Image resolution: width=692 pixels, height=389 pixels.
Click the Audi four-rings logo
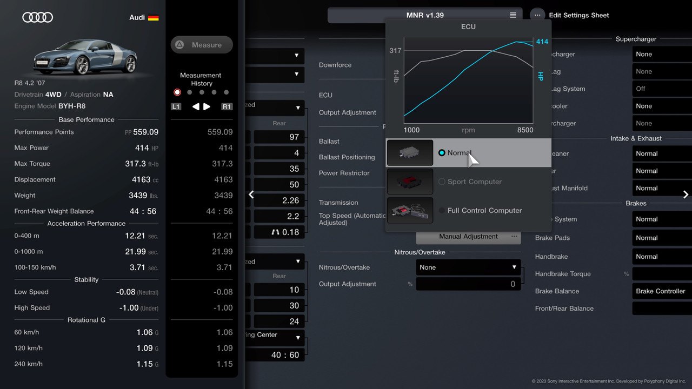click(38, 17)
